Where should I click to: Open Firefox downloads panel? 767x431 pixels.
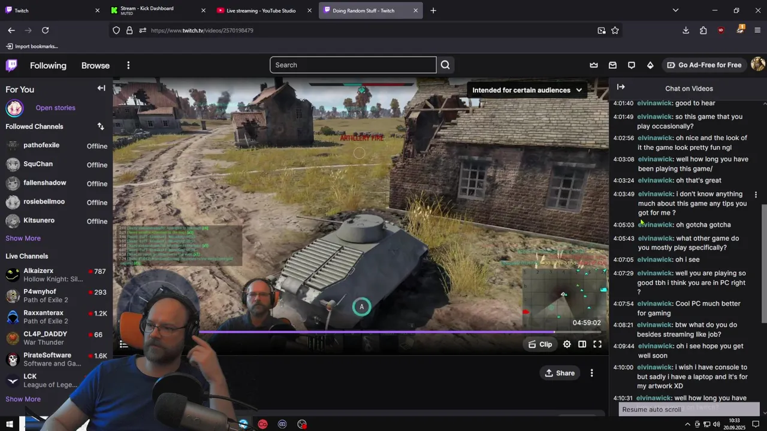pyautogui.click(x=686, y=30)
